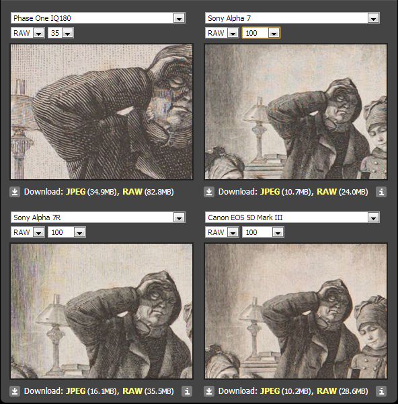Open highlighted ISO 100 dropdown for Sony Alpha 7
The width and height of the screenshot is (398, 404).
[x=261, y=33]
